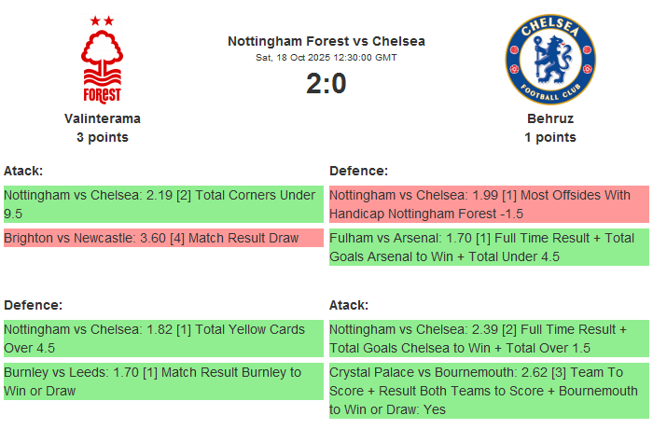Viewport: 653px width, 429px height.
Task: Click the top-right Defence section heading
Action: [x=358, y=171]
